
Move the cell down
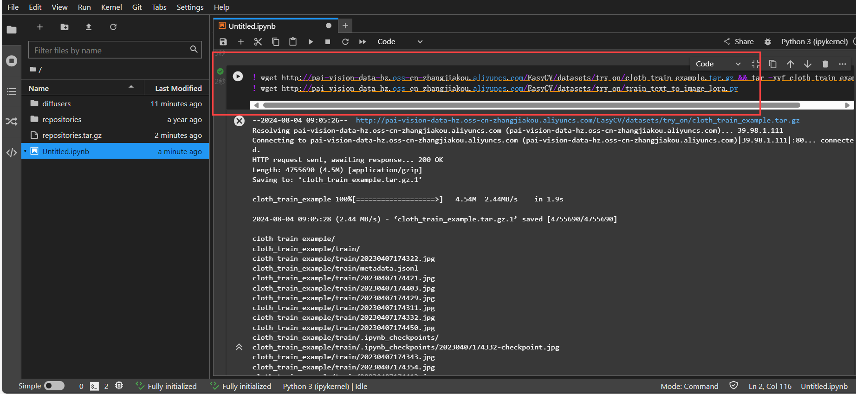[x=808, y=64]
